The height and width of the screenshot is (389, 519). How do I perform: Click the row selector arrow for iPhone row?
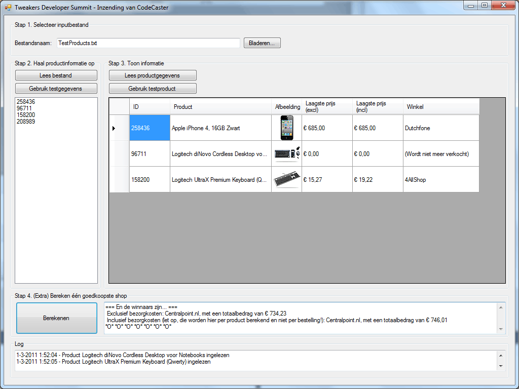[119, 128]
